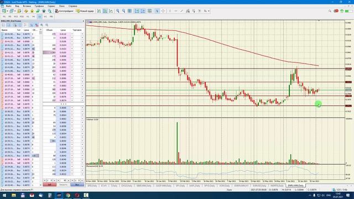Screen dimensions: 354x199
Task: Zoom out the depth of market panel
Action: pos(46,25)
